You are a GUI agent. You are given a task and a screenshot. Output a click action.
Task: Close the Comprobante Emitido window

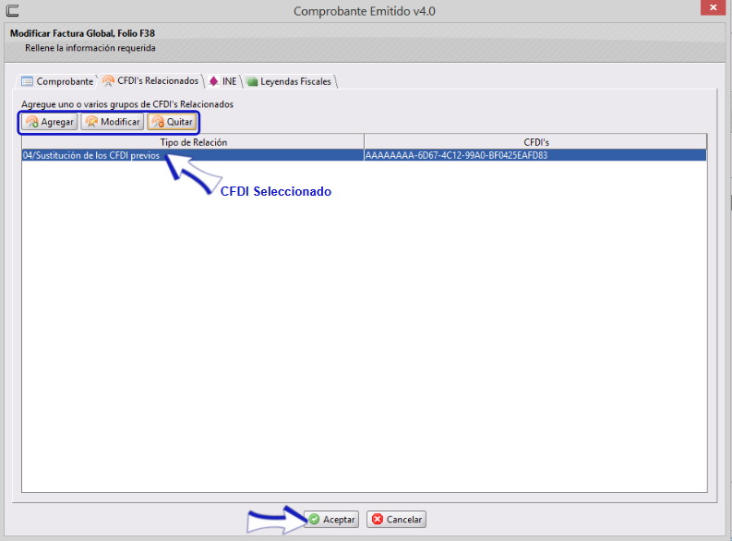(713, 7)
